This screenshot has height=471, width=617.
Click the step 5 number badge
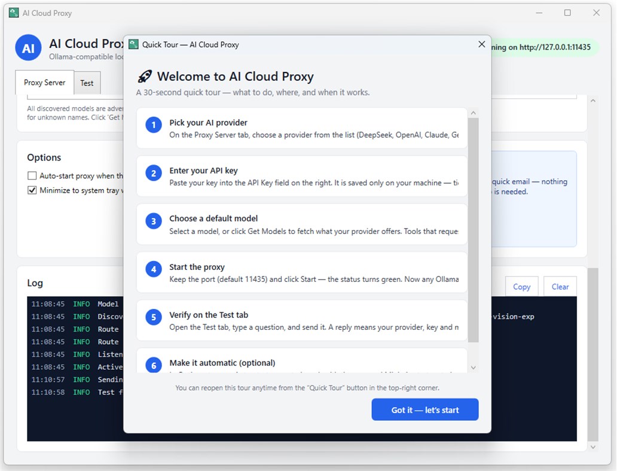[x=154, y=317]
